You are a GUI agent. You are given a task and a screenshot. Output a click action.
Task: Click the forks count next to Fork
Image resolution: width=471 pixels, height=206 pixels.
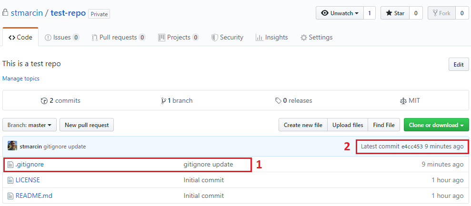[x=461, y=13]
